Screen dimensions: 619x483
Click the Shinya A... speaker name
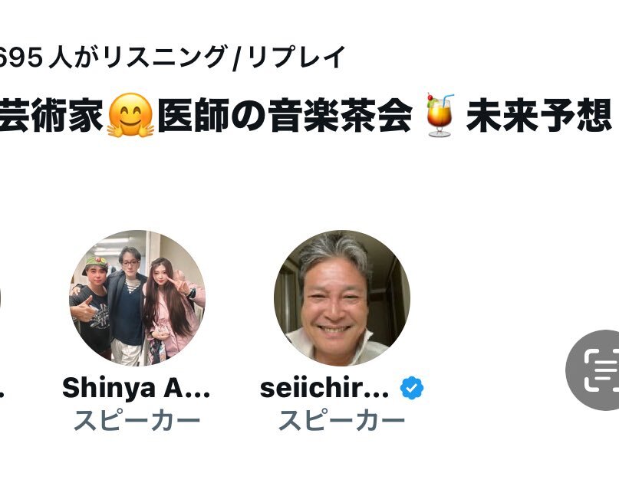tap(136, 389)
